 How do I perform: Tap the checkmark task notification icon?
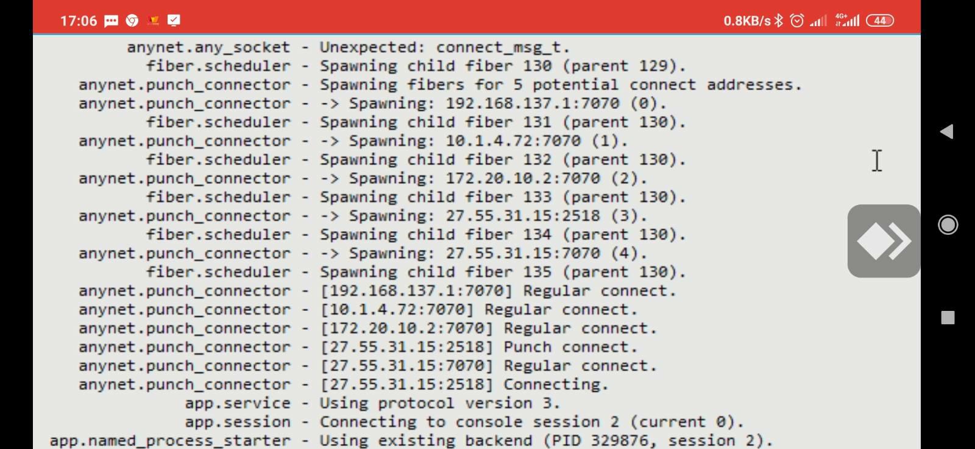(174, 21)
